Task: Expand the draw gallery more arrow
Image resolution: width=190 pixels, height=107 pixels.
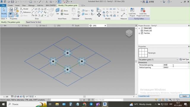Action: point(48,16)
